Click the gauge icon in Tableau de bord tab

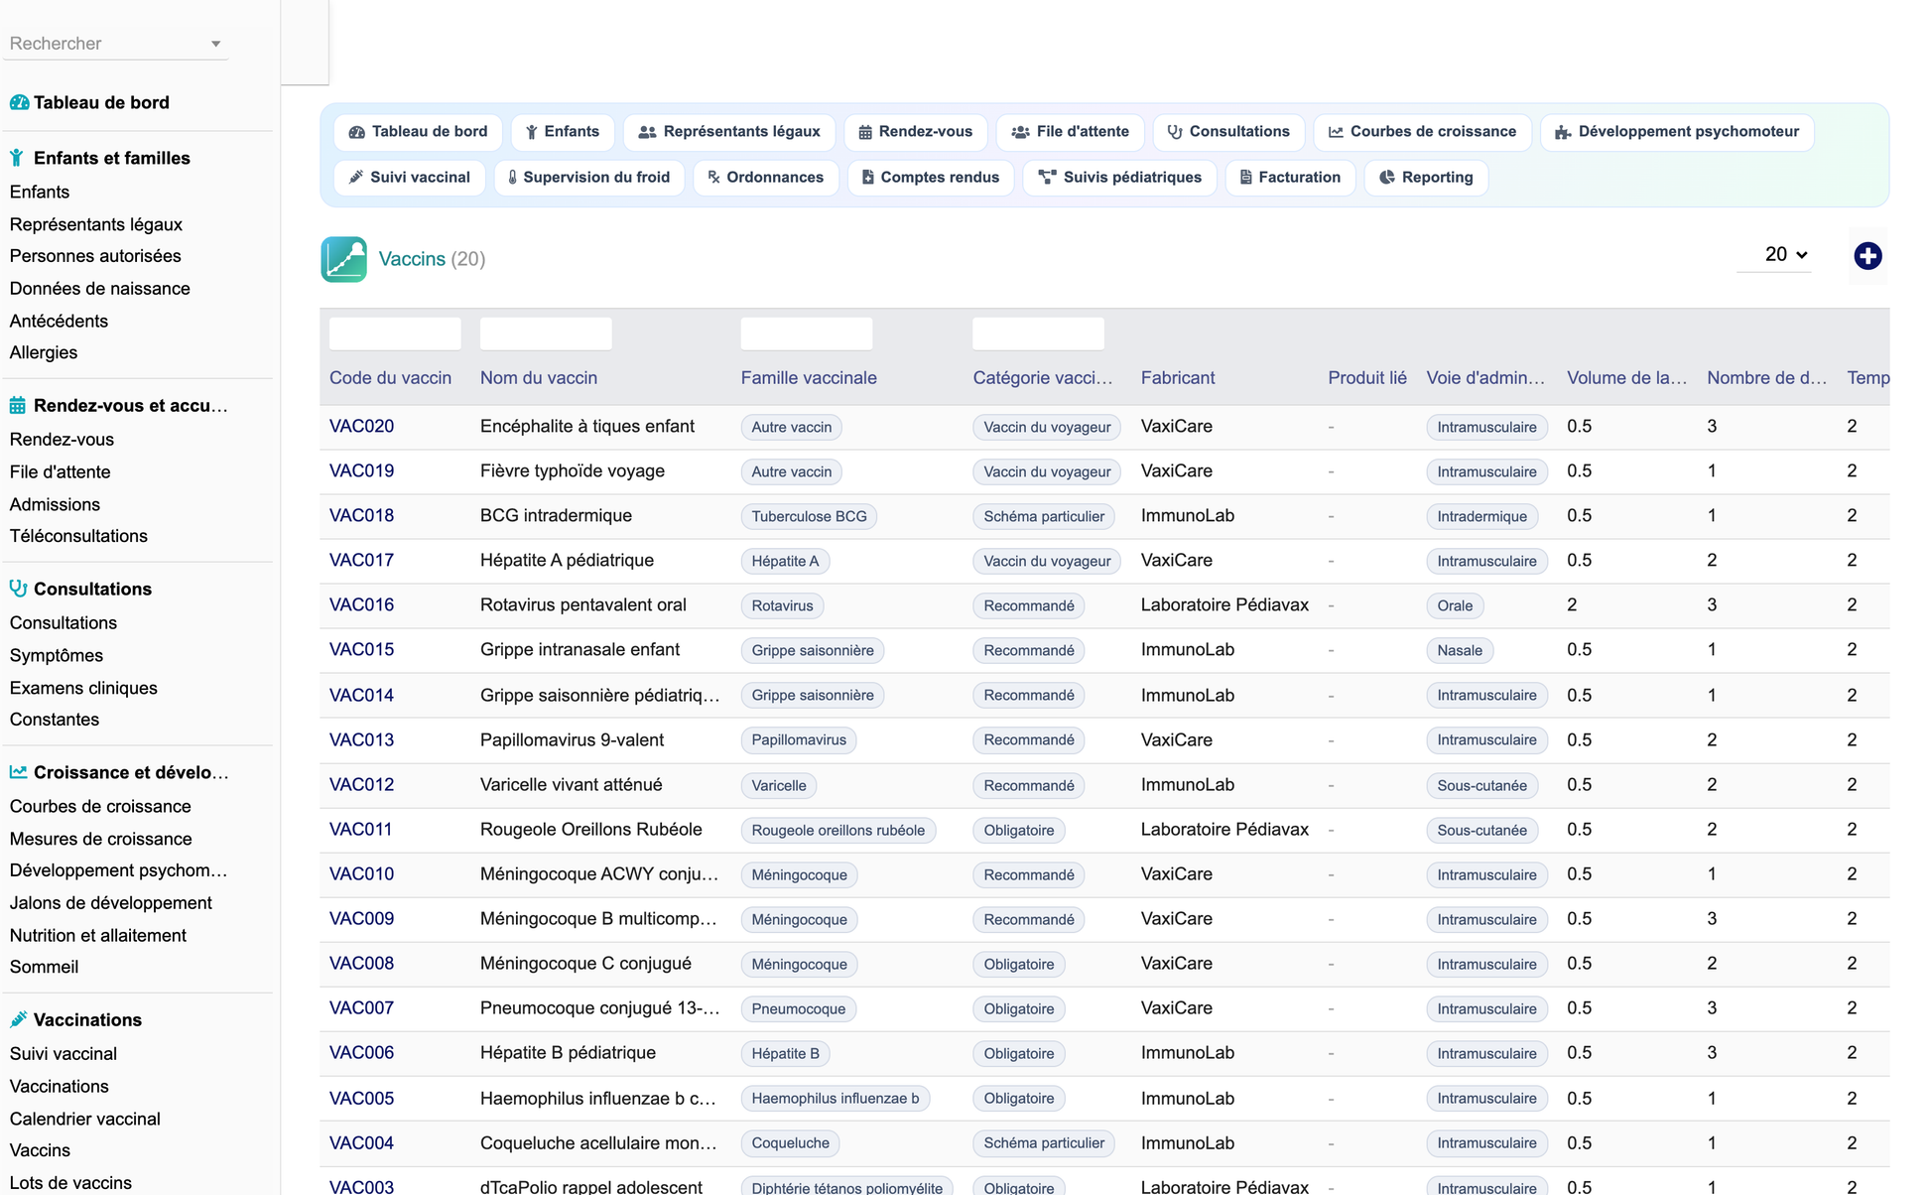point(356,132)
